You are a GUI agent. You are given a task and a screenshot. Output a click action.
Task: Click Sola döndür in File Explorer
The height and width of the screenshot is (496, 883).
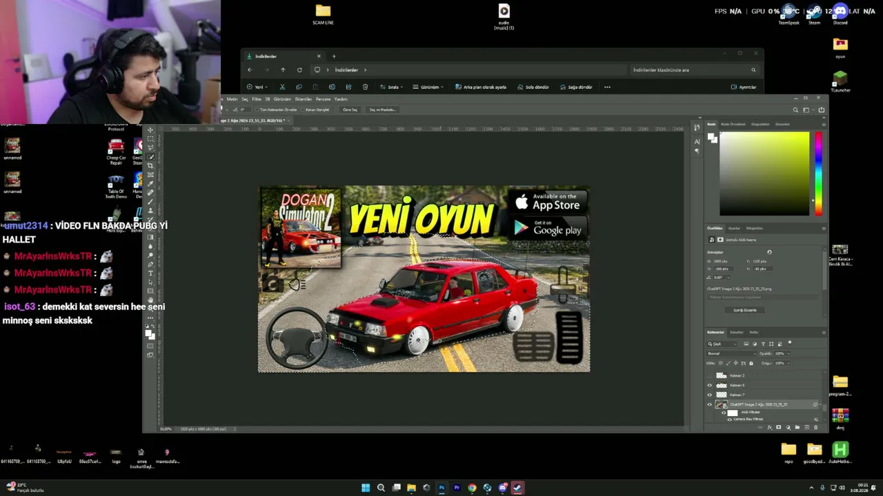pos(533,87)
